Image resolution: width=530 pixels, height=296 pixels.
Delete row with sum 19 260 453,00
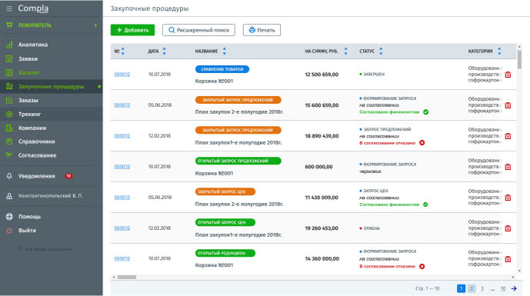508,228
